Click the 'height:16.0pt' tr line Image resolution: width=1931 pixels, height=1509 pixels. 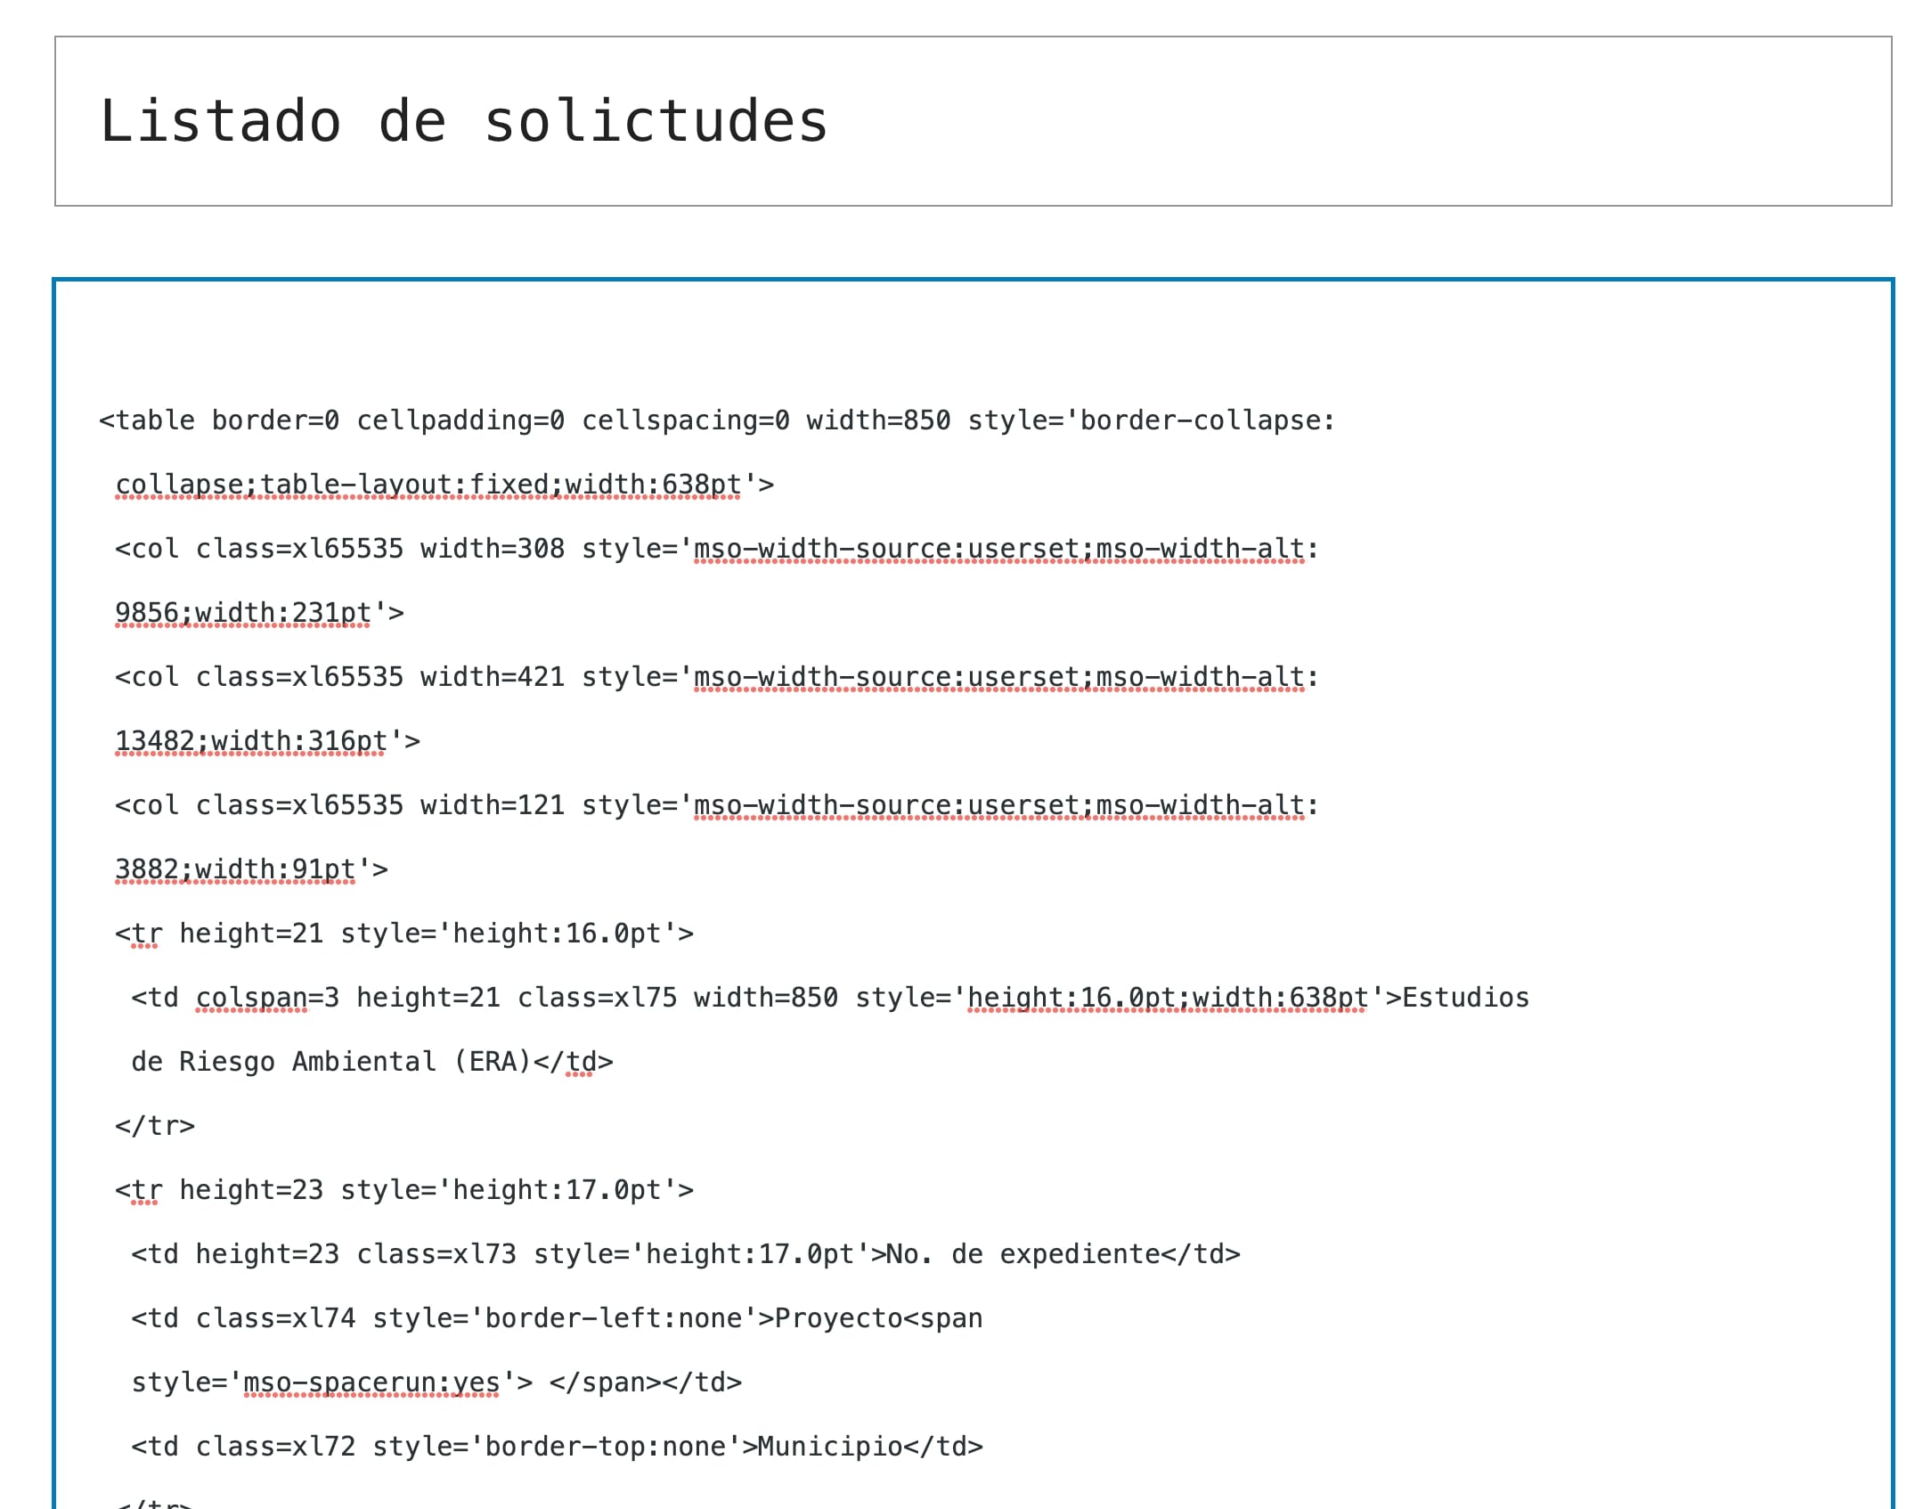pyautogui.click(x=404, y=934)
